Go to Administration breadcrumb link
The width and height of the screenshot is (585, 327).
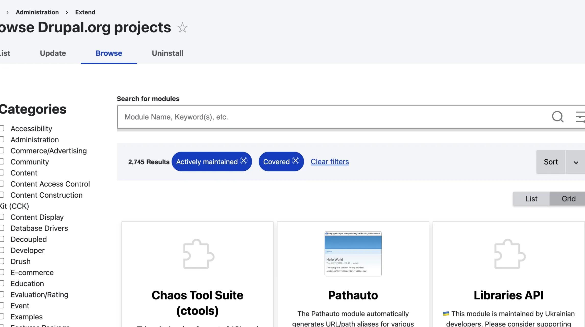[37, 12]
